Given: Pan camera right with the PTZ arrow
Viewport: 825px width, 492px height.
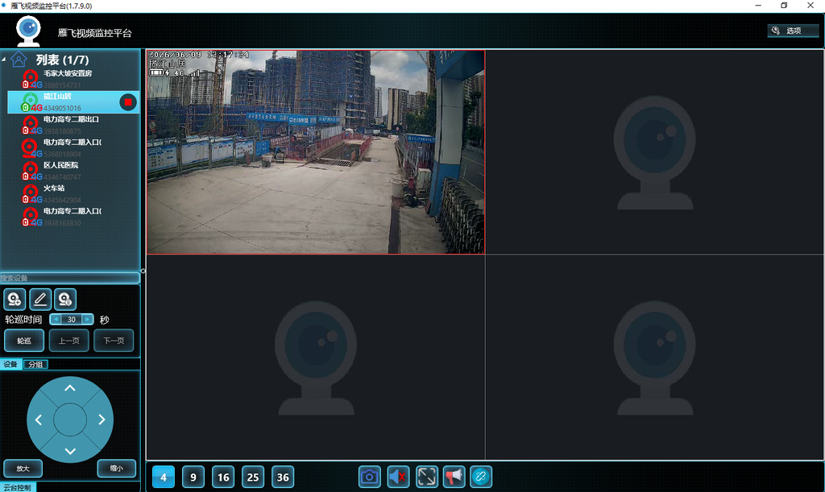Looking at the screenshot, I should click(x=102, y=420).
